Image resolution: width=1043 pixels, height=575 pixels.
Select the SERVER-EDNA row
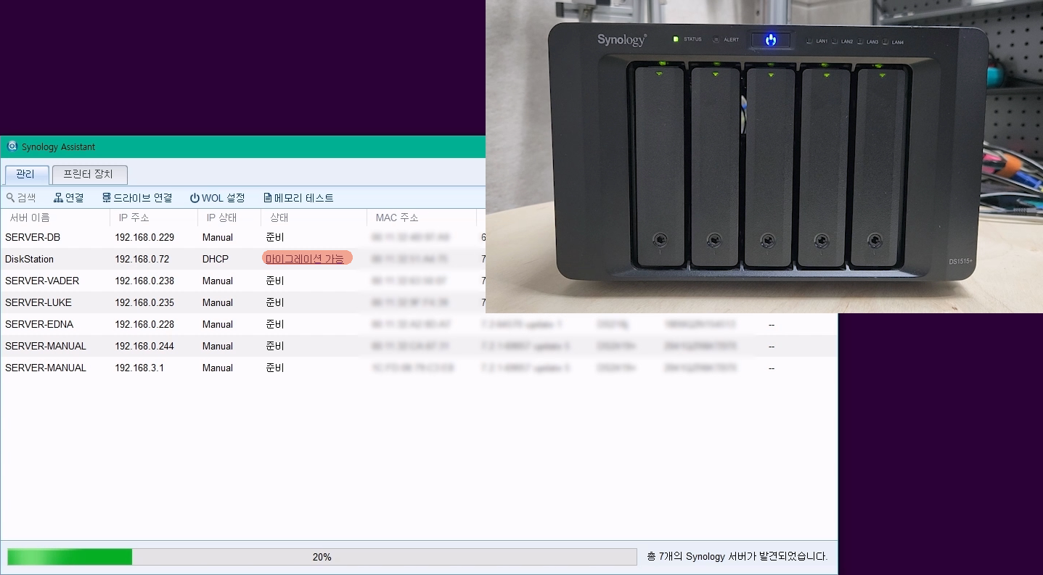click(39, 324)
